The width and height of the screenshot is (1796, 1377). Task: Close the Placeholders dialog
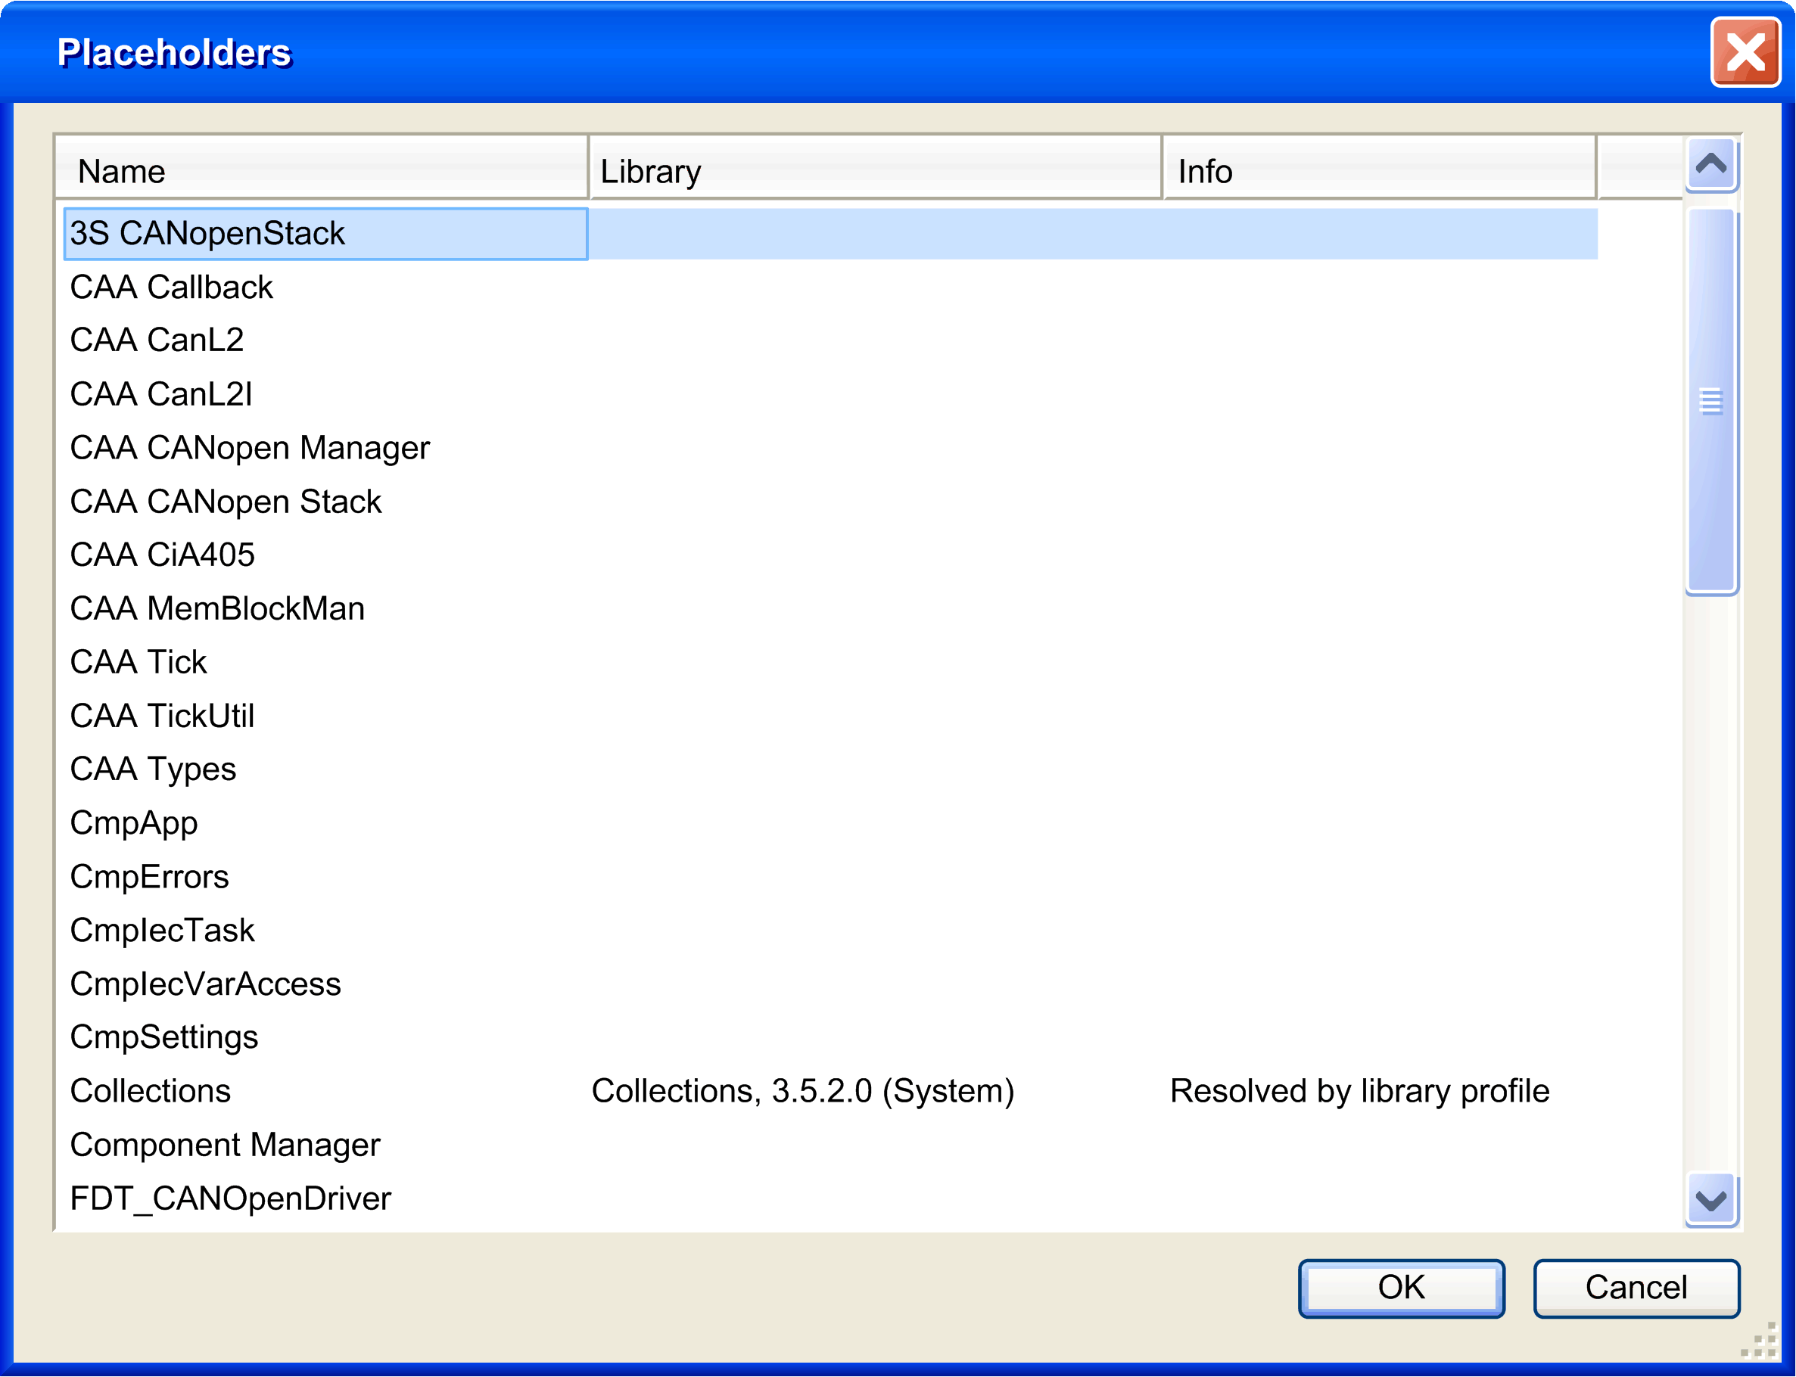coord(1745,52)
